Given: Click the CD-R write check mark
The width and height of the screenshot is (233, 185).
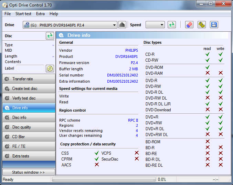Looking at the screenshot, I should (221, 54).
